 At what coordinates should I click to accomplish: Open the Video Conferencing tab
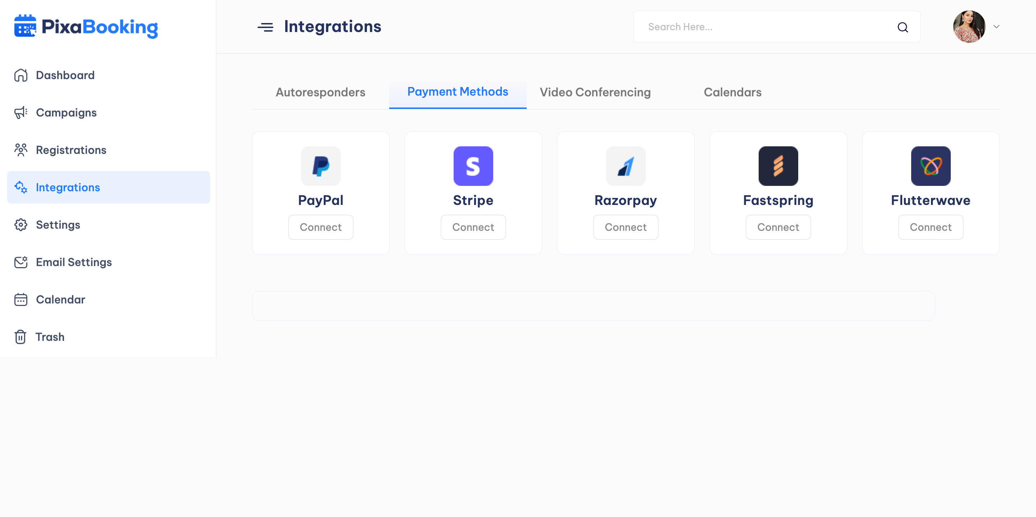[x=595, y=92]
